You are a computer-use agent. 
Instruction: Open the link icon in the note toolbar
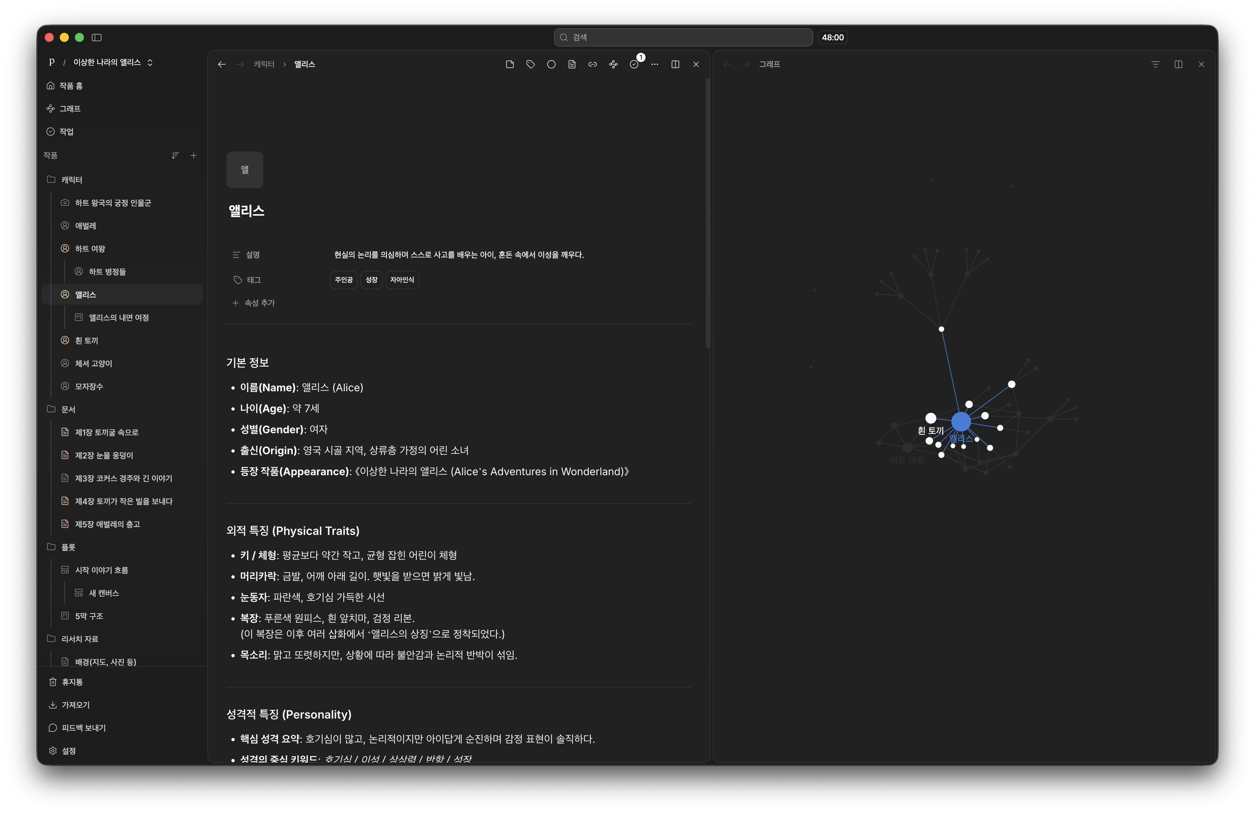pyautogui.click(x=593, y=64)
